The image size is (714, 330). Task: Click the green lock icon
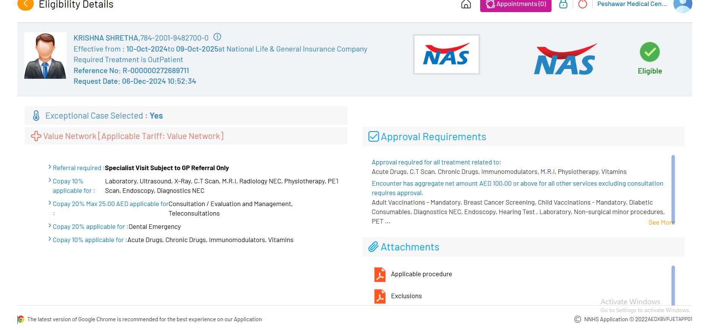pos(563,4)
